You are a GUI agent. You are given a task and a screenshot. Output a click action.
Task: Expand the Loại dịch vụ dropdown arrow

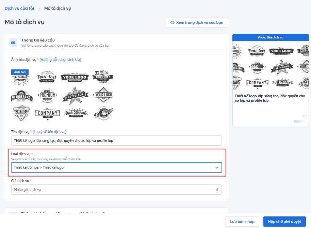217,167
